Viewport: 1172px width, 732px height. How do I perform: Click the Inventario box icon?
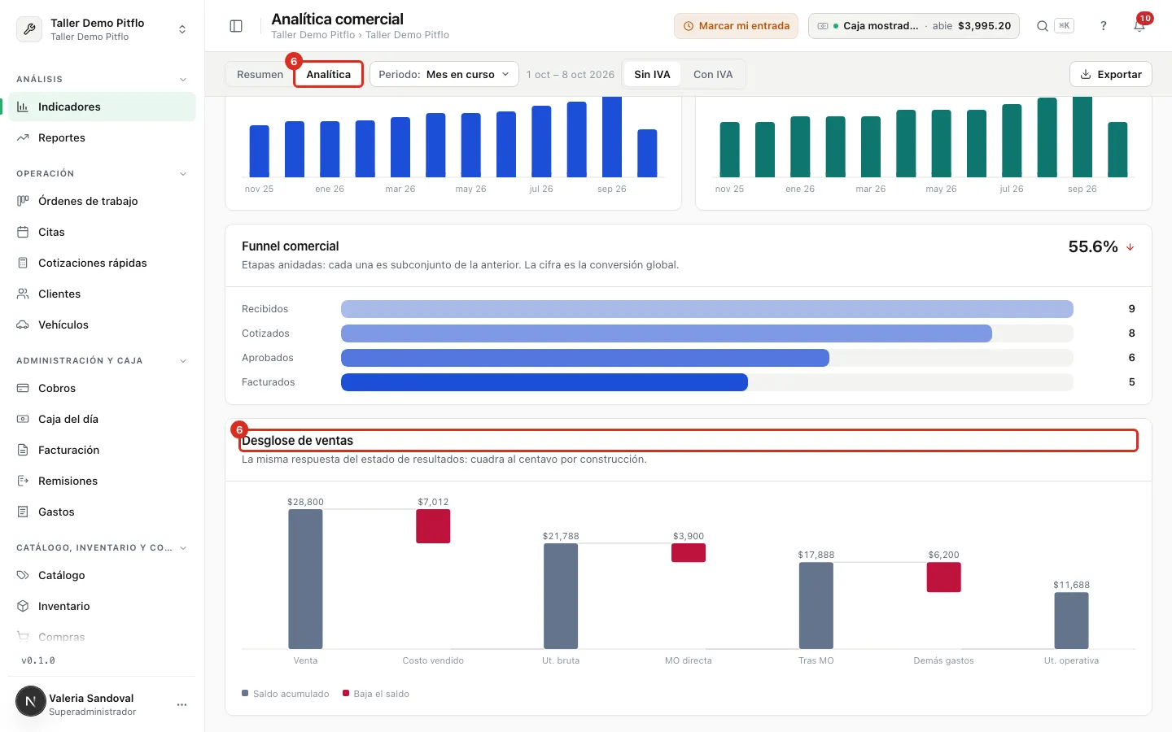click(x=23, y=606)
